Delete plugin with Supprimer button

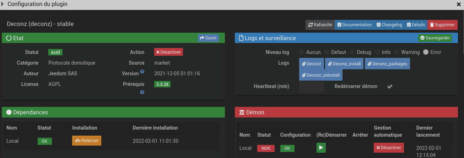[x=442, y=25]
